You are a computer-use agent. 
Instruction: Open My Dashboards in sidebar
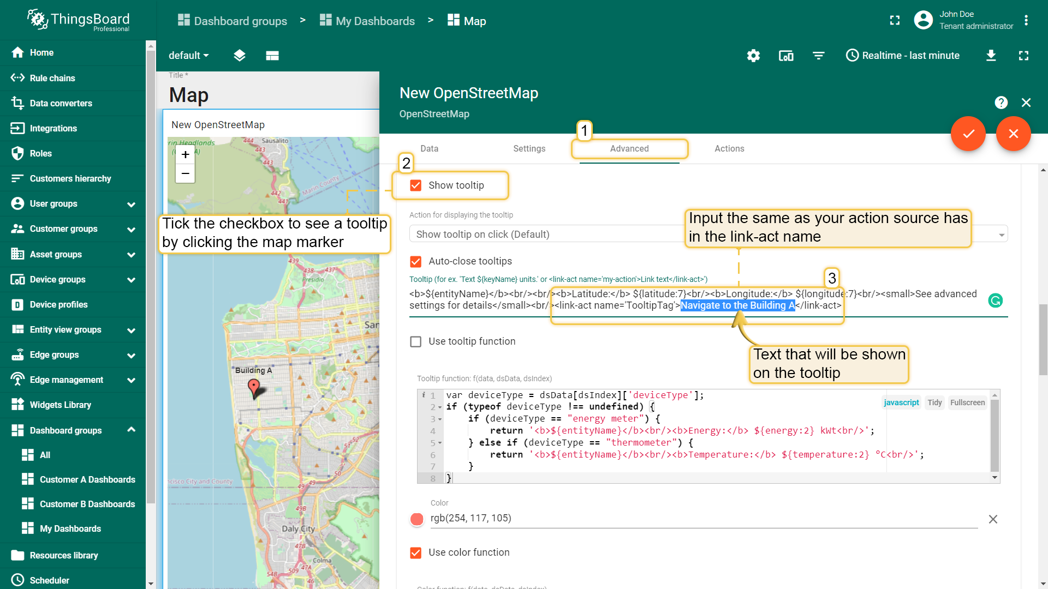(x=73, y=528)
